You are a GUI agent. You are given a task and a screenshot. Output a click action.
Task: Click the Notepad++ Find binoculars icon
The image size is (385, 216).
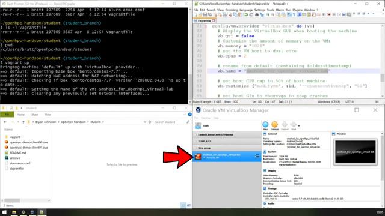(x=257, y=14)
